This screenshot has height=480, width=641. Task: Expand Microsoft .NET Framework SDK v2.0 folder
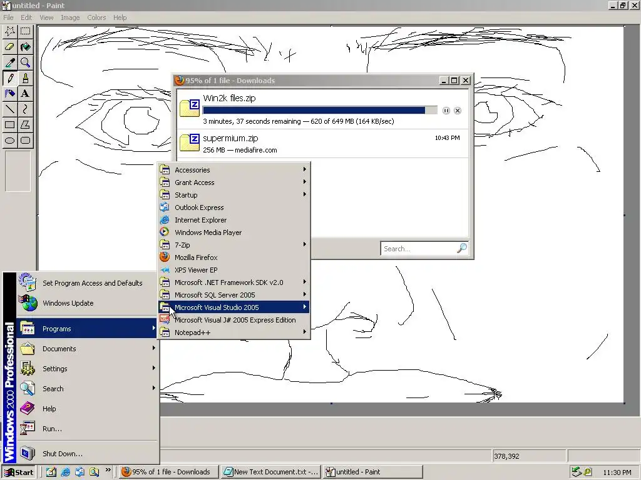234,282
